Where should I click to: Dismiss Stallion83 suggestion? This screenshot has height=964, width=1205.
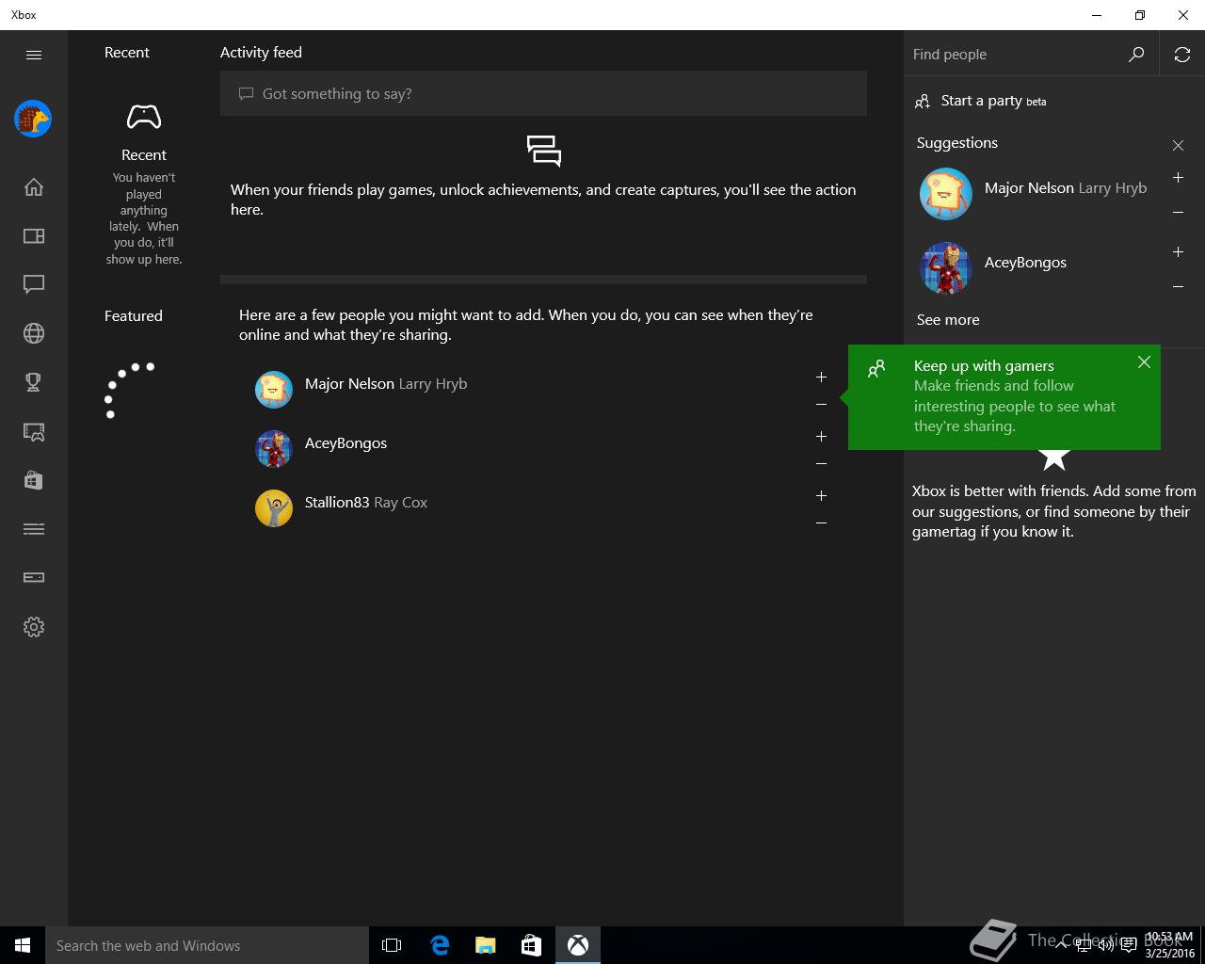[x=821, y=522]
